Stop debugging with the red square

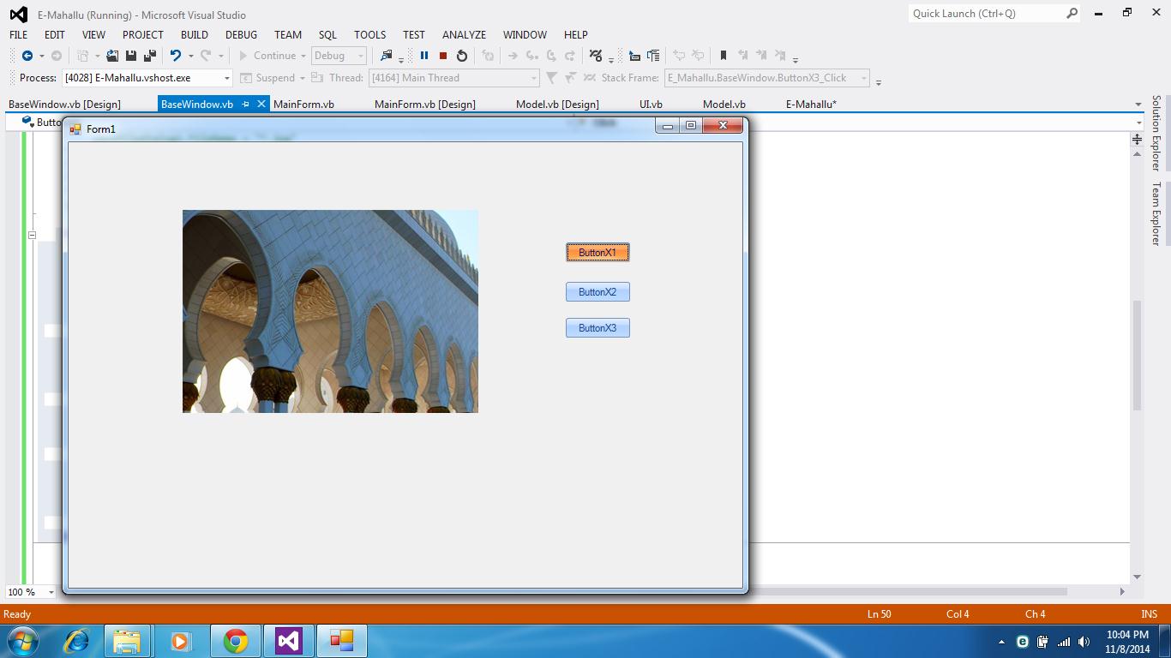click(443, 56)
